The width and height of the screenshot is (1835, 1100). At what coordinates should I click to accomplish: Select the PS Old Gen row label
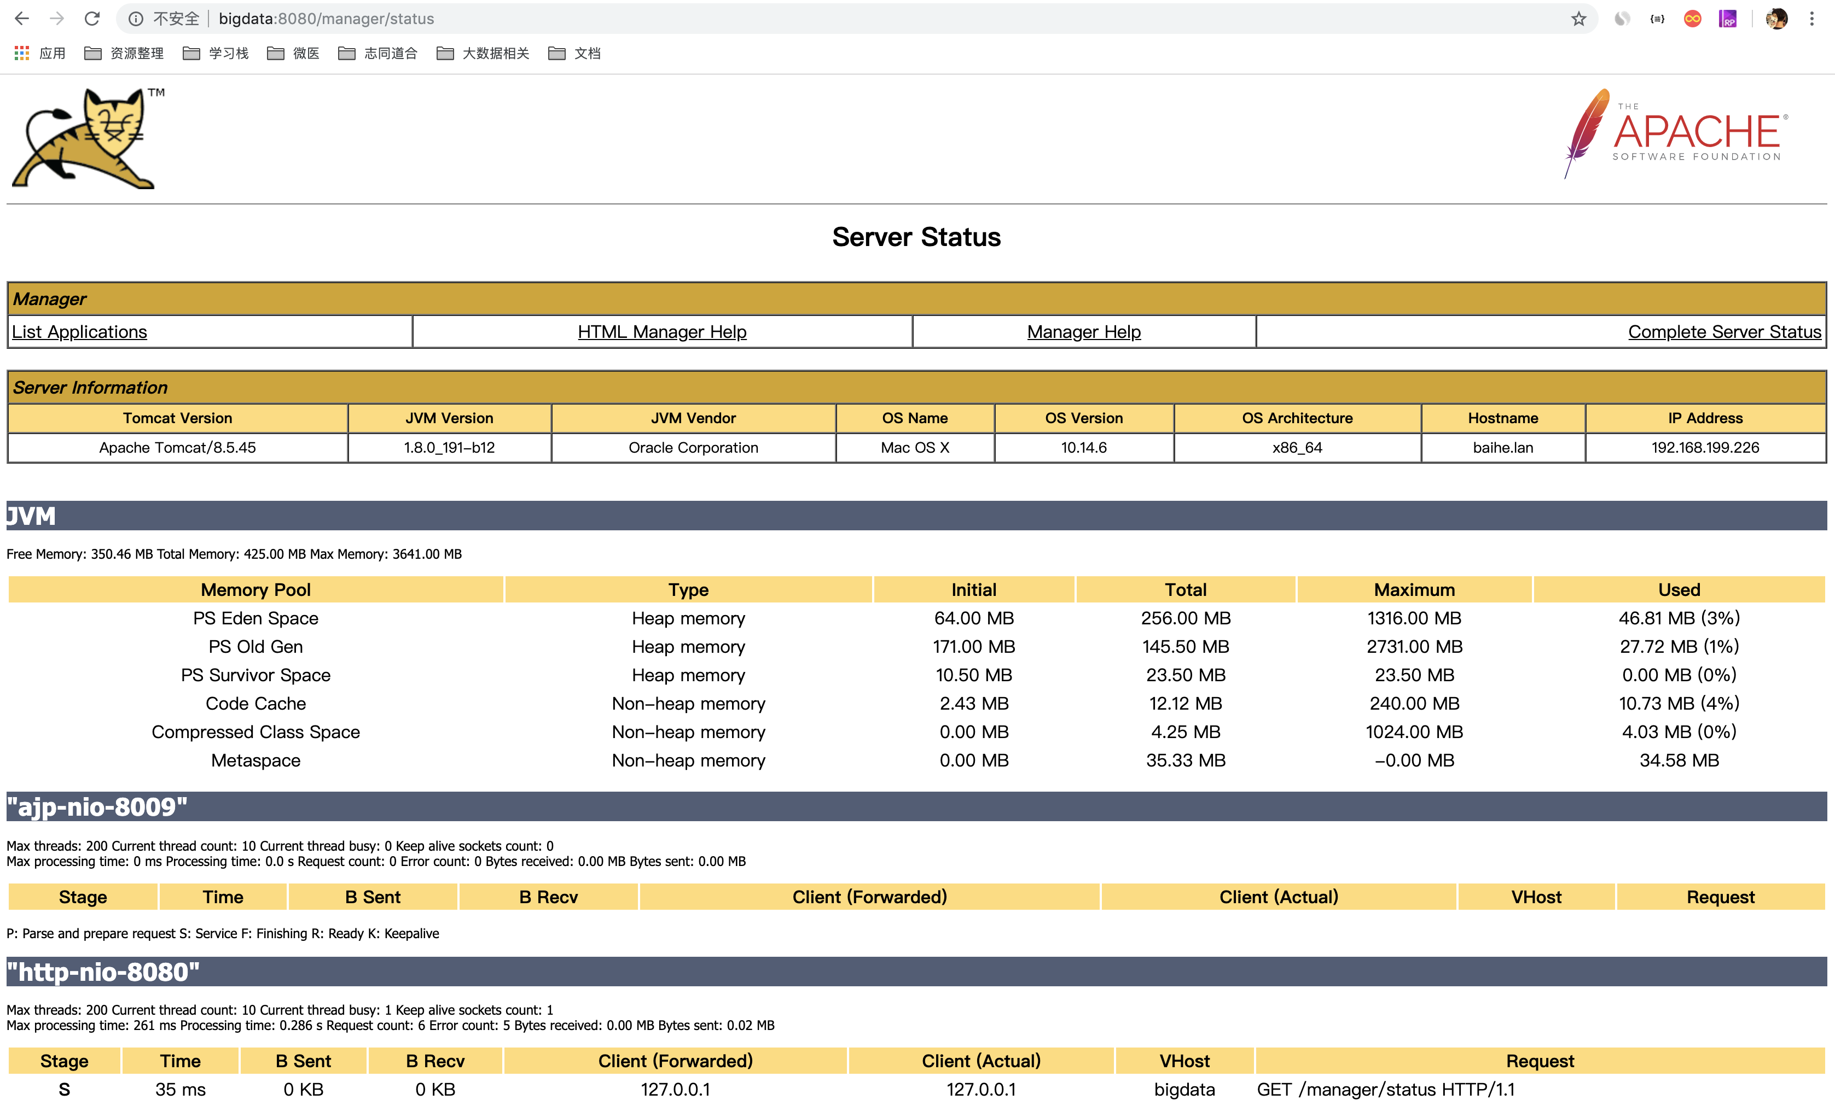click(256, 646)
